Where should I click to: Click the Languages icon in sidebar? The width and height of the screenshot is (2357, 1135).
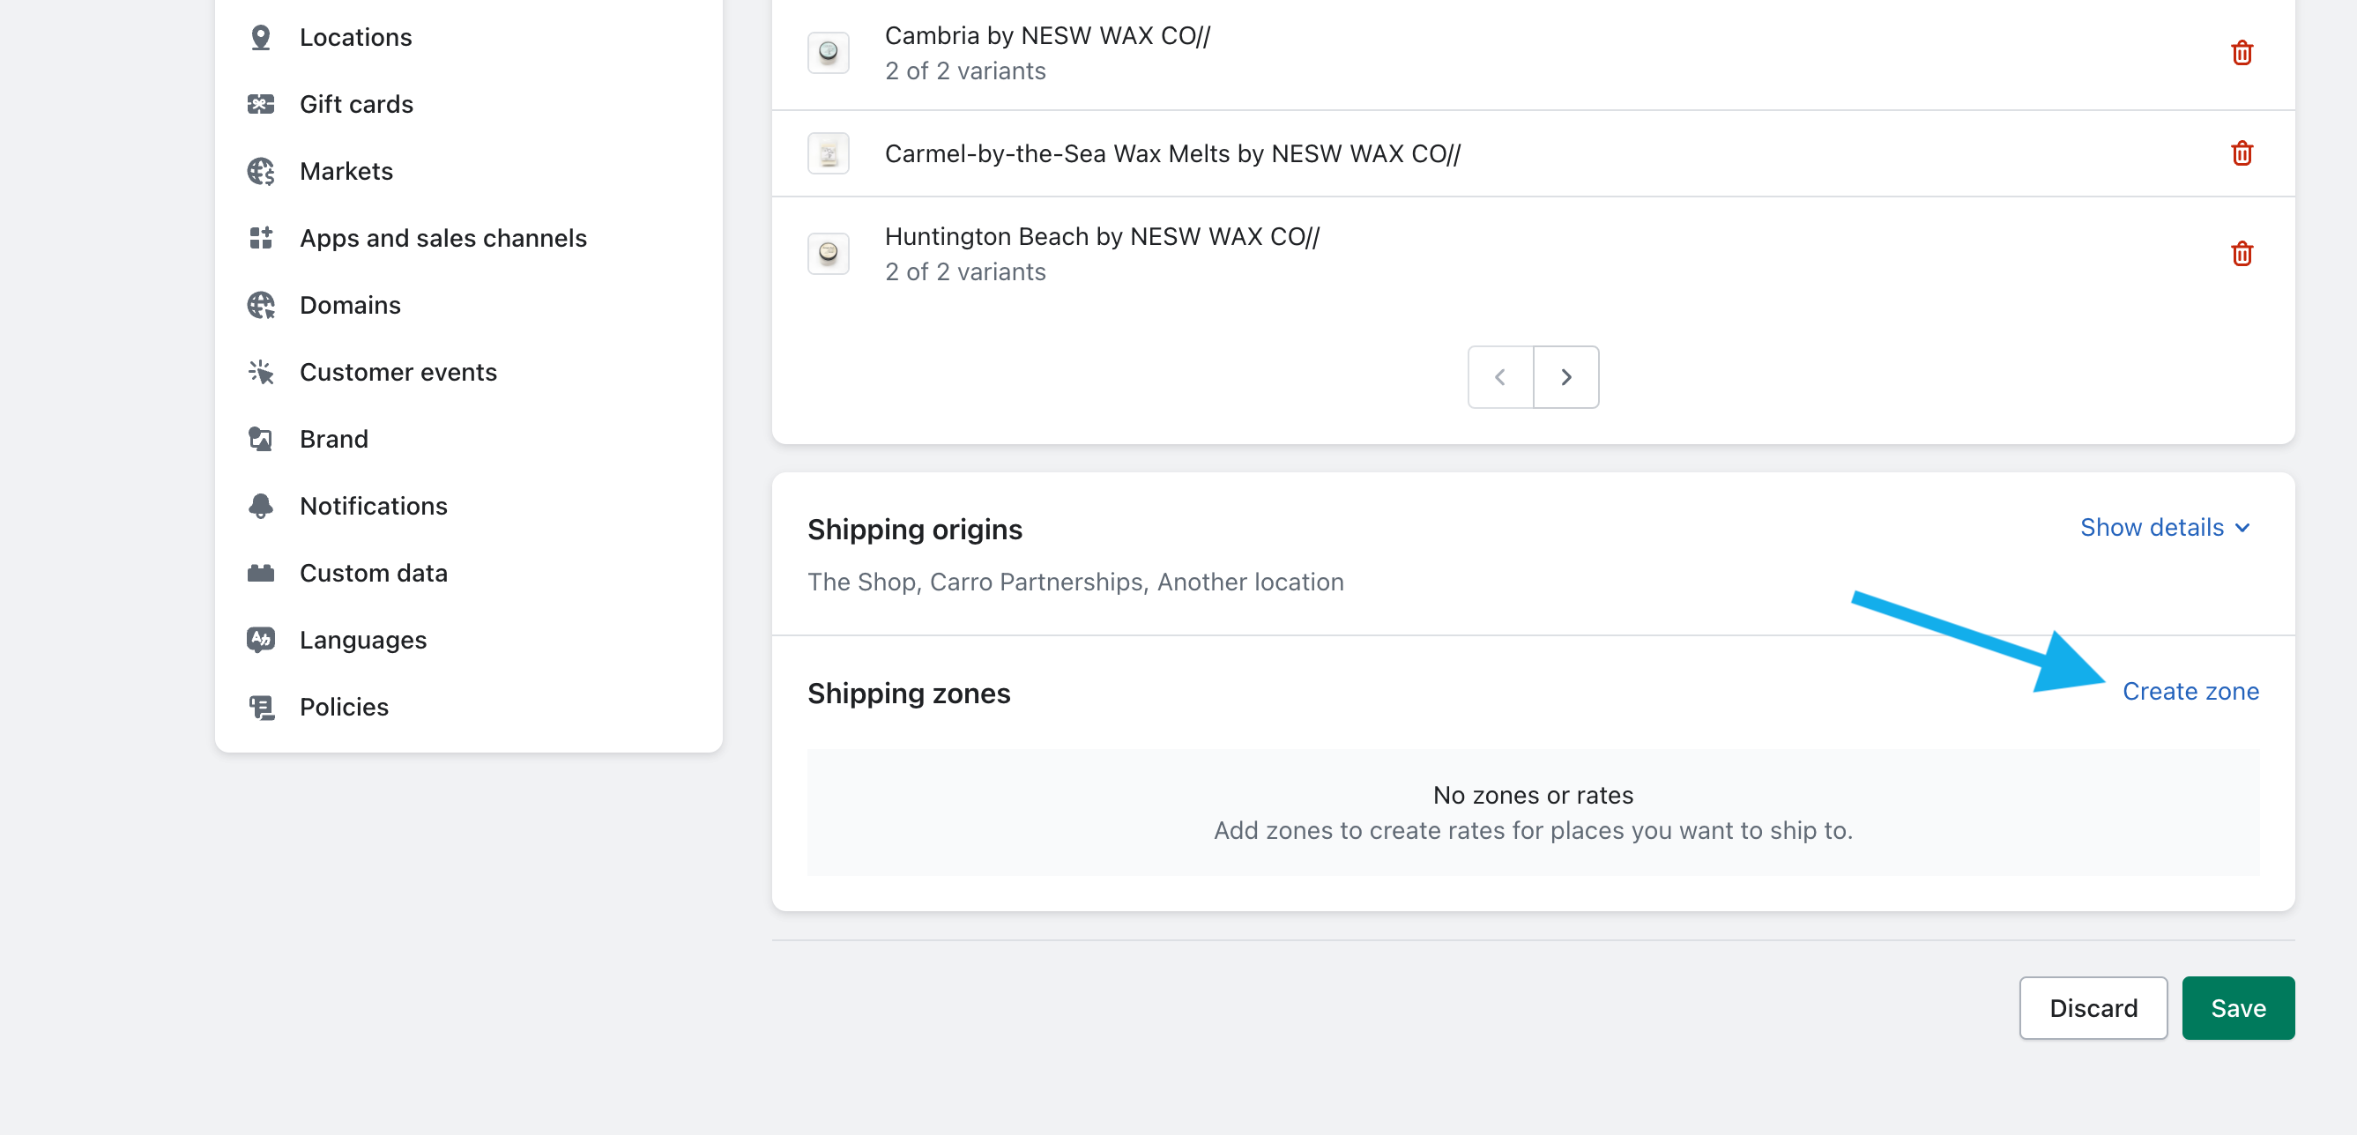pyautogui.click(x=261, y=639)
